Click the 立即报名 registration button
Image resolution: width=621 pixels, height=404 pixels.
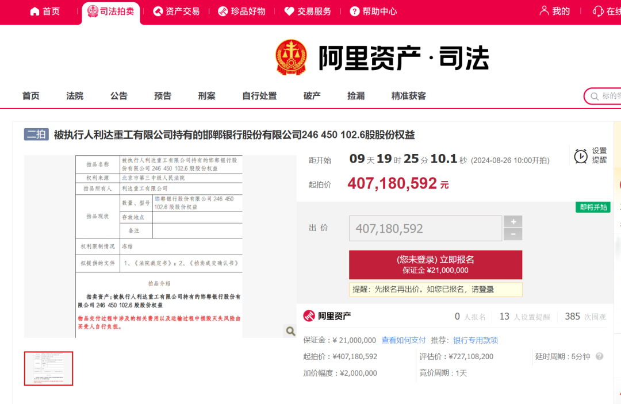click(x=435, y=265)
